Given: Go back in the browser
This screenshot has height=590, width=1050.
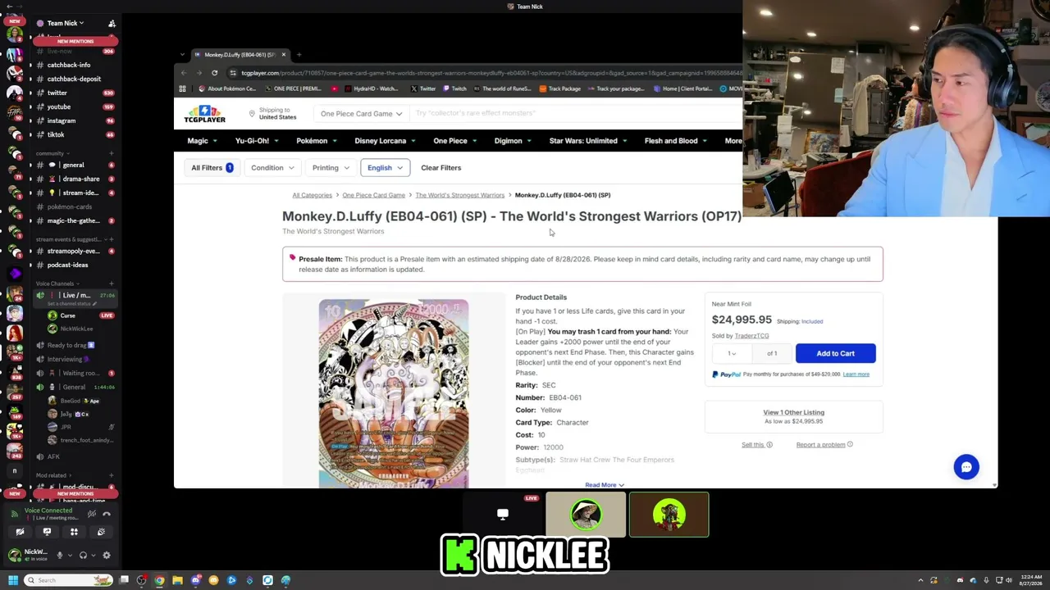Looking at the screenshot, I should coord(184,73).
